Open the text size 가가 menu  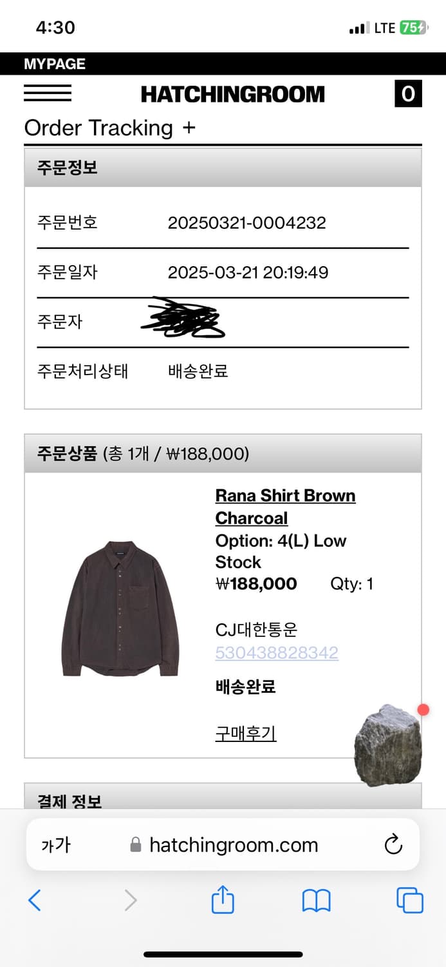coord(56,845)
